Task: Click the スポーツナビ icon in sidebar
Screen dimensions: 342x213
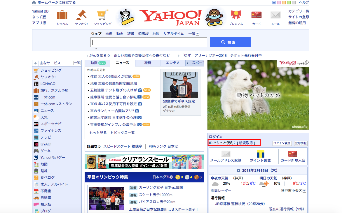Action: pos(36,124)
